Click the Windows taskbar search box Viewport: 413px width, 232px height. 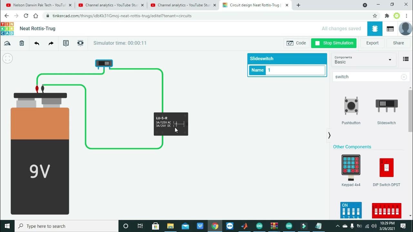pyautogui.click(x=66, y=226)
